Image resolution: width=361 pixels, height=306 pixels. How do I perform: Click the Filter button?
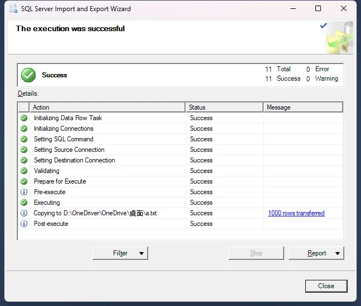(x=120, y=254)
